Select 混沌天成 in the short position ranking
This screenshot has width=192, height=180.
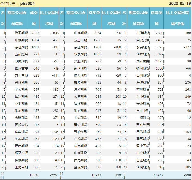click(143, 146)
